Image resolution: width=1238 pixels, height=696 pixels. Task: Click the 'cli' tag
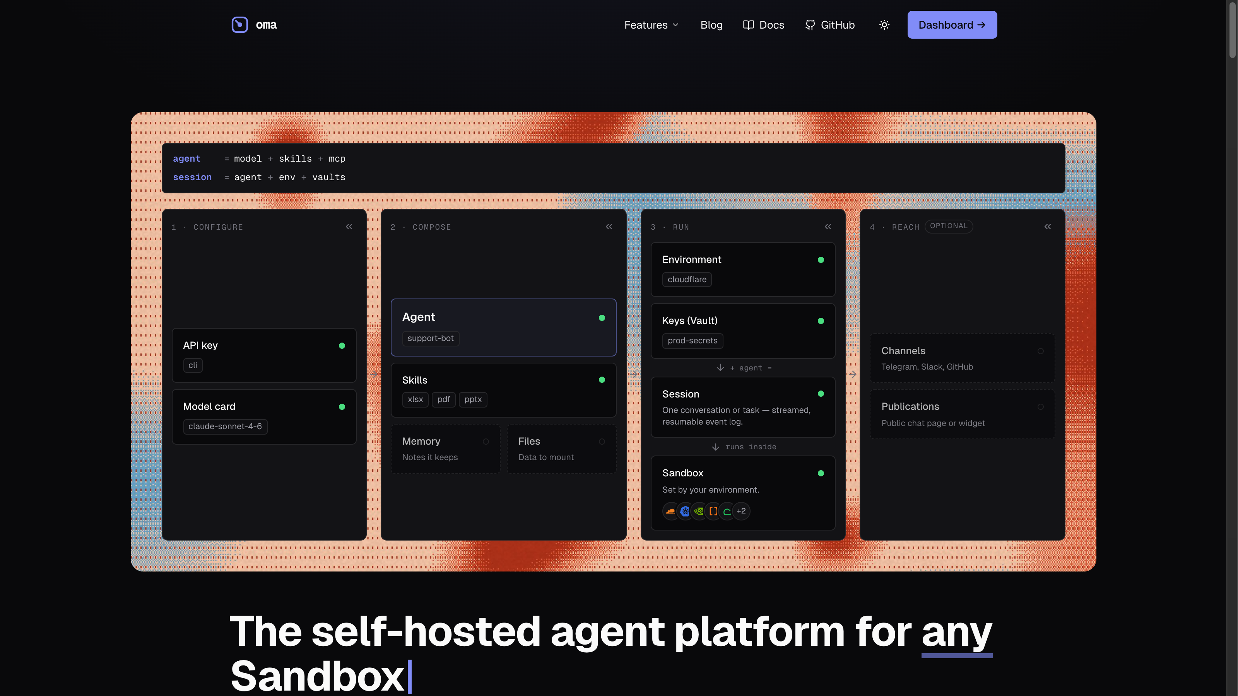pos(193,365)
